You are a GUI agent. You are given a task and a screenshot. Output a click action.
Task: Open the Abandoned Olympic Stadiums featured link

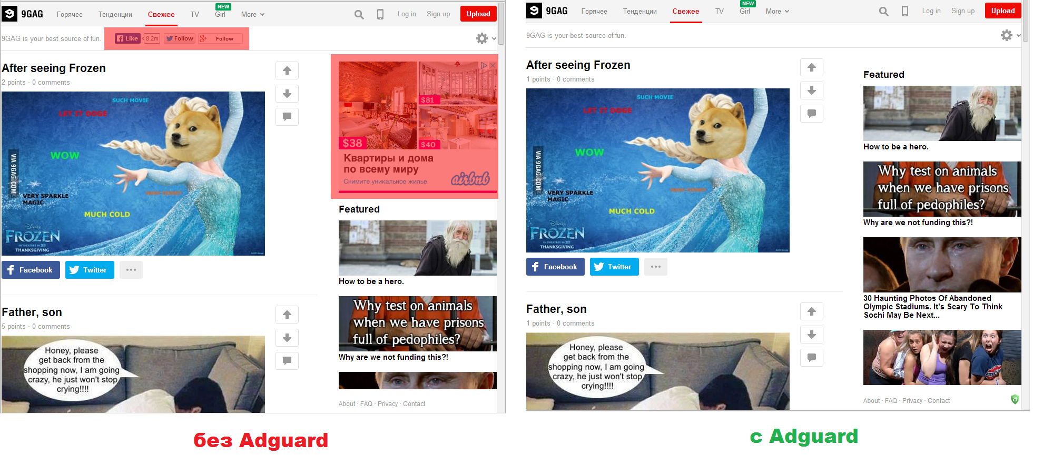pos(933,307)
